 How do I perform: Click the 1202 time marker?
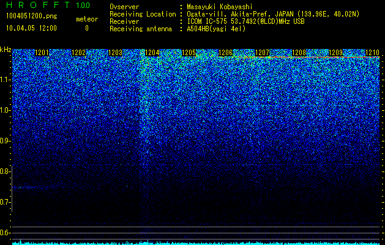point(79,53)
